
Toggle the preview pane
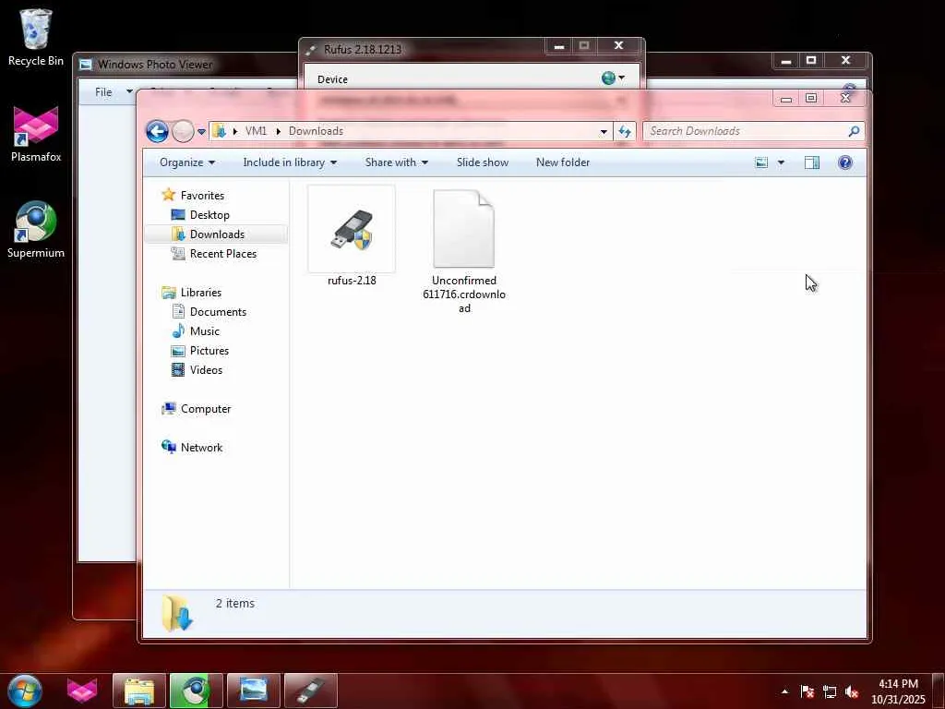812,162
